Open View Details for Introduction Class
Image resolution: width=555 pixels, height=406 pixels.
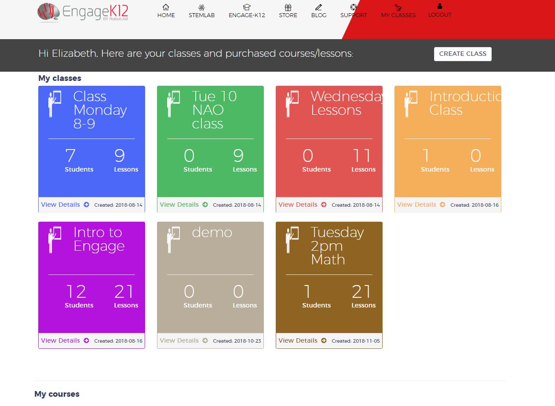(417, 205)
